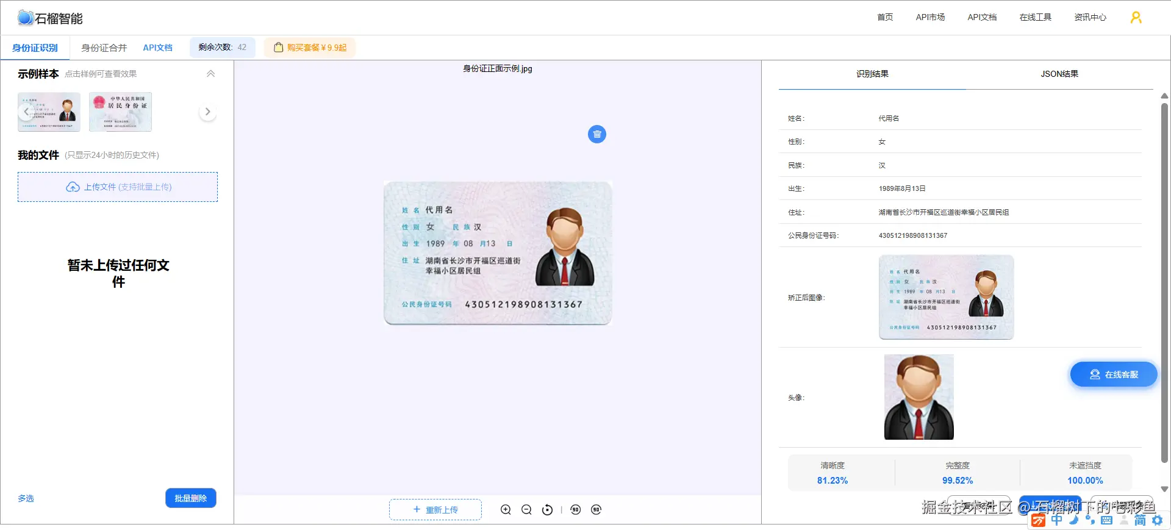Open IME settings gear icon
1171x530 pixels.
click(1157, 520)
